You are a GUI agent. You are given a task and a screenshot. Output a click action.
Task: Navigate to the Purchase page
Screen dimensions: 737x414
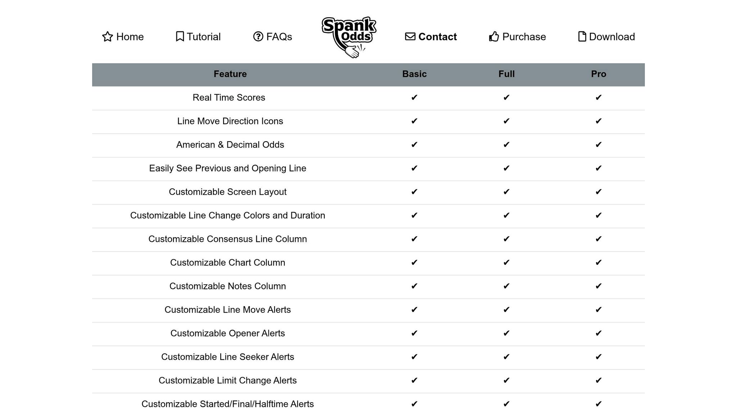[524, 37]
